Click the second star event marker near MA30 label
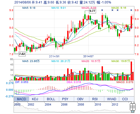The width and height of the screenshot is (140, 114). (x=112, y=10)
